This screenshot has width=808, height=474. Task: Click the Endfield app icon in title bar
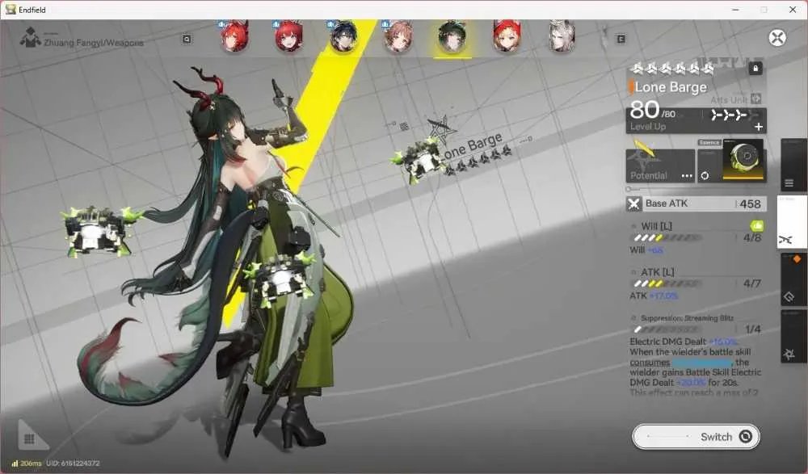(11, 9)
